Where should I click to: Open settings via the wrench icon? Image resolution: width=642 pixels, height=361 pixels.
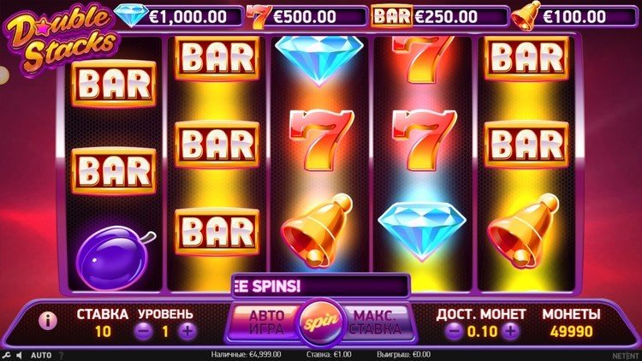point(6,355)
